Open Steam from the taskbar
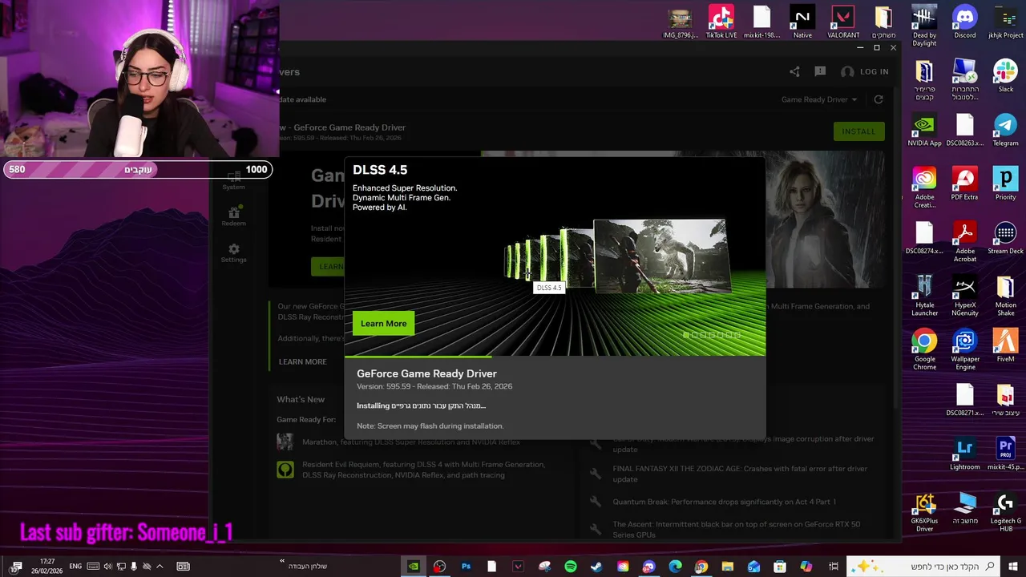The image size is (1026, 577). [x=596, y=566]
